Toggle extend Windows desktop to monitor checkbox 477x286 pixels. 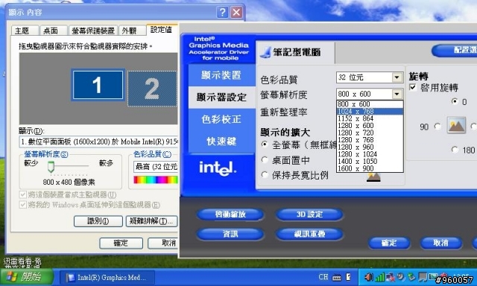[x=23, y=205]
